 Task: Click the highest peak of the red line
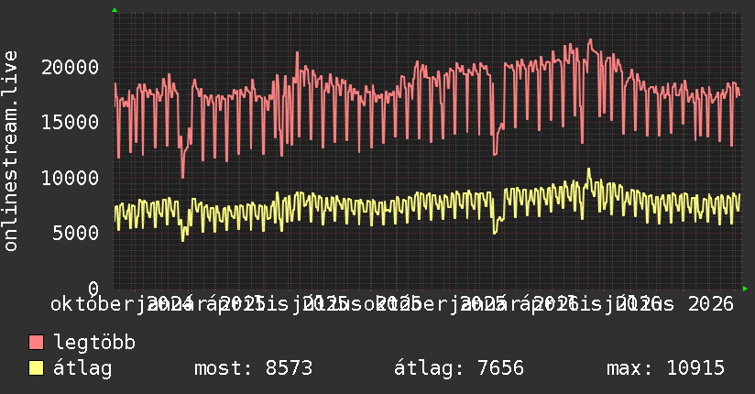click(x=590, y=40)
